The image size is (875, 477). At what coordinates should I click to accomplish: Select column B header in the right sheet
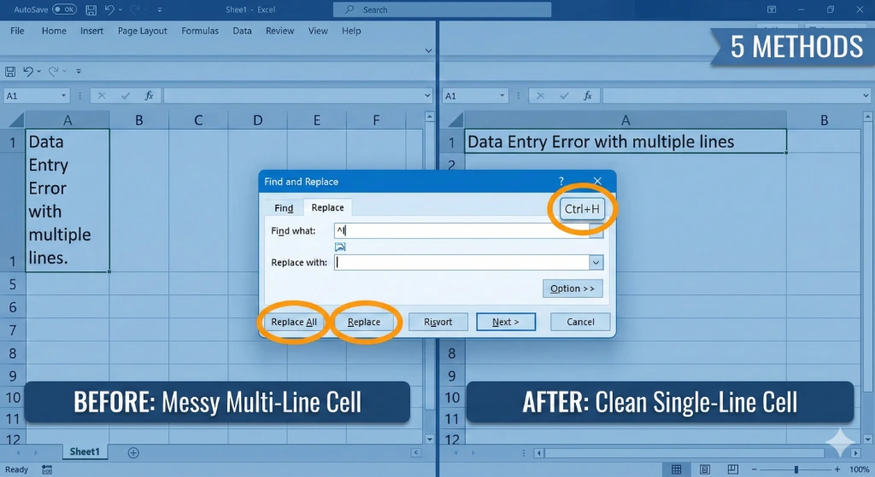click(825, 119)
